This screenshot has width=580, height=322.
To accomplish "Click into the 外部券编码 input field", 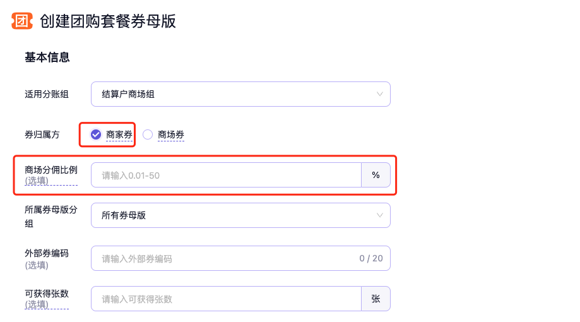I will 221,258.
